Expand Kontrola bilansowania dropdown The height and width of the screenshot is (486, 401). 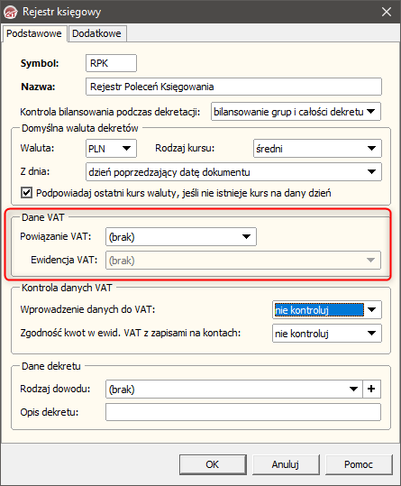coord(296,112)
